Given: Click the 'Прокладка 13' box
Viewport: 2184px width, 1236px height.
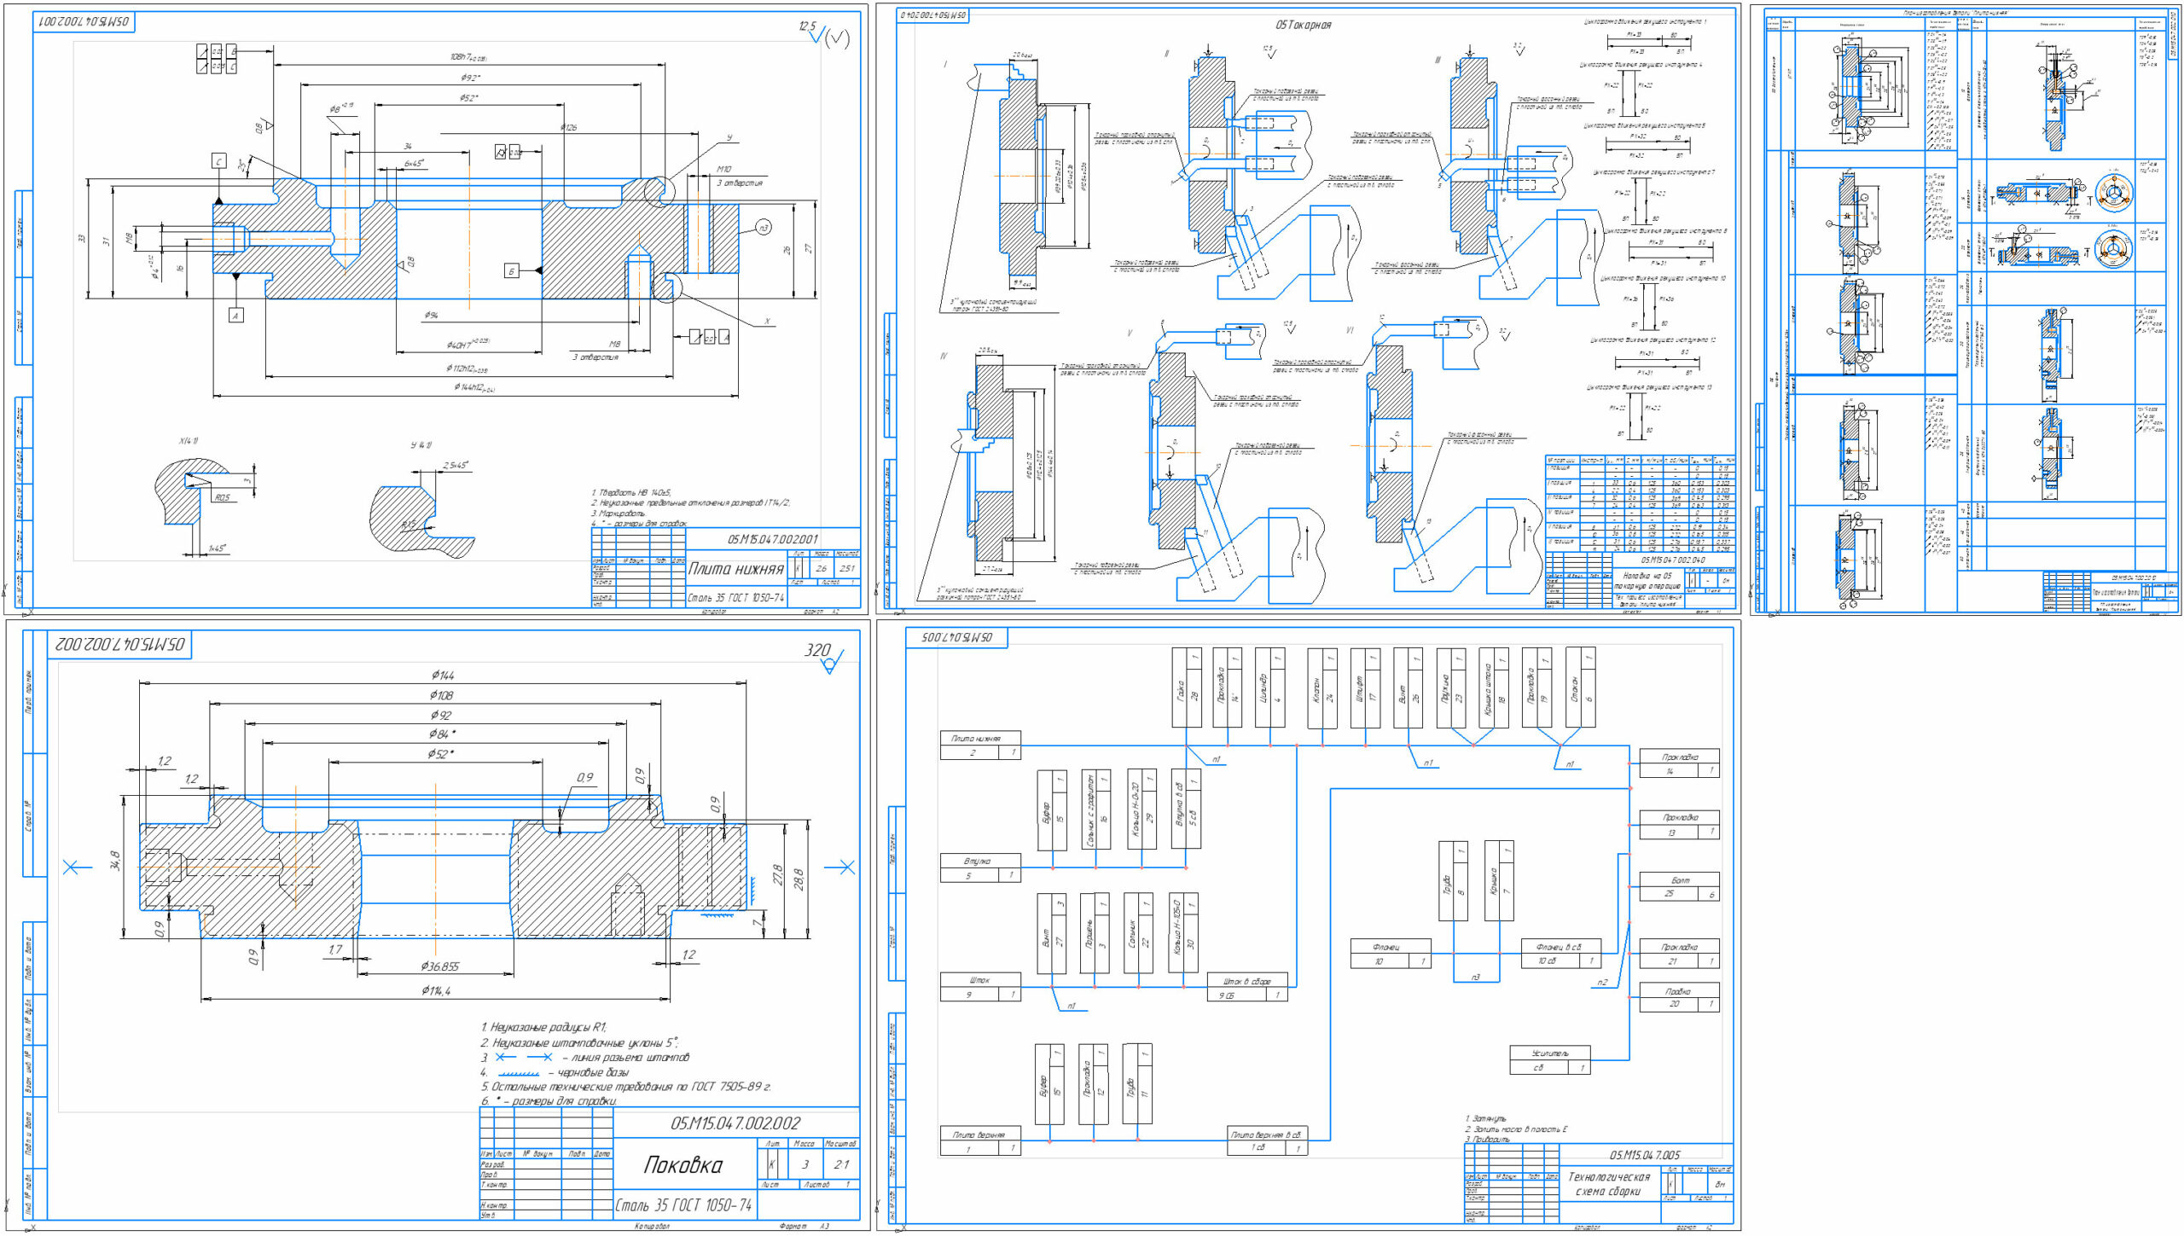Looking at the screenshot, I should pyautogui.click(x=1680, y=824).
